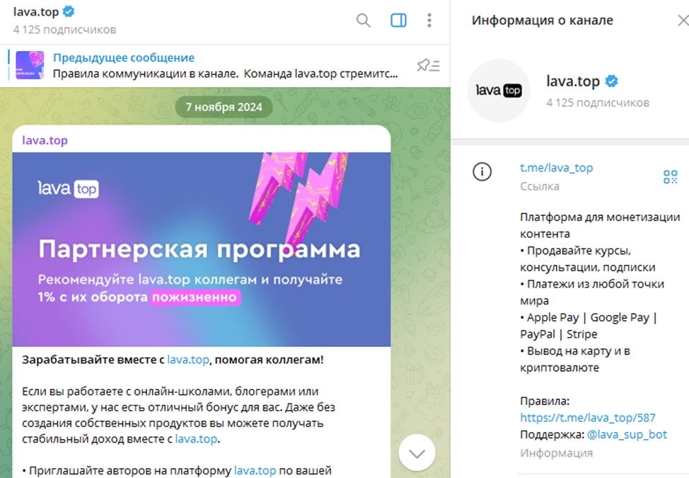The height and width of the screenshot is (478, 689).
Task: Open search in the lava.top channel
Action: [x=363, y=21]
